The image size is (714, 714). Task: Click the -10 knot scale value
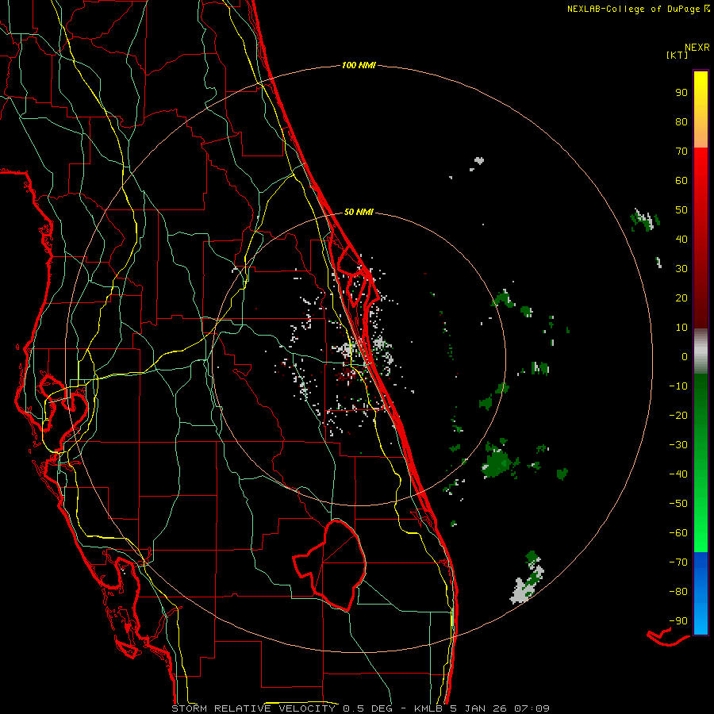678,386
